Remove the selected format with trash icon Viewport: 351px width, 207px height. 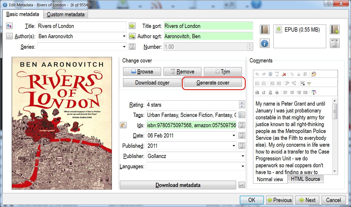pos(335,43)
